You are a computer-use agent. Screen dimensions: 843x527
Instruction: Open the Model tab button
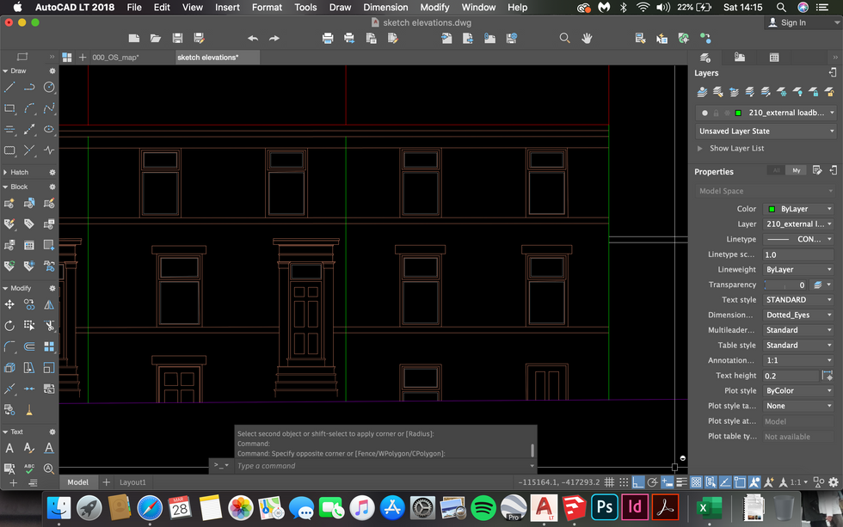click(x=78, y=482)
